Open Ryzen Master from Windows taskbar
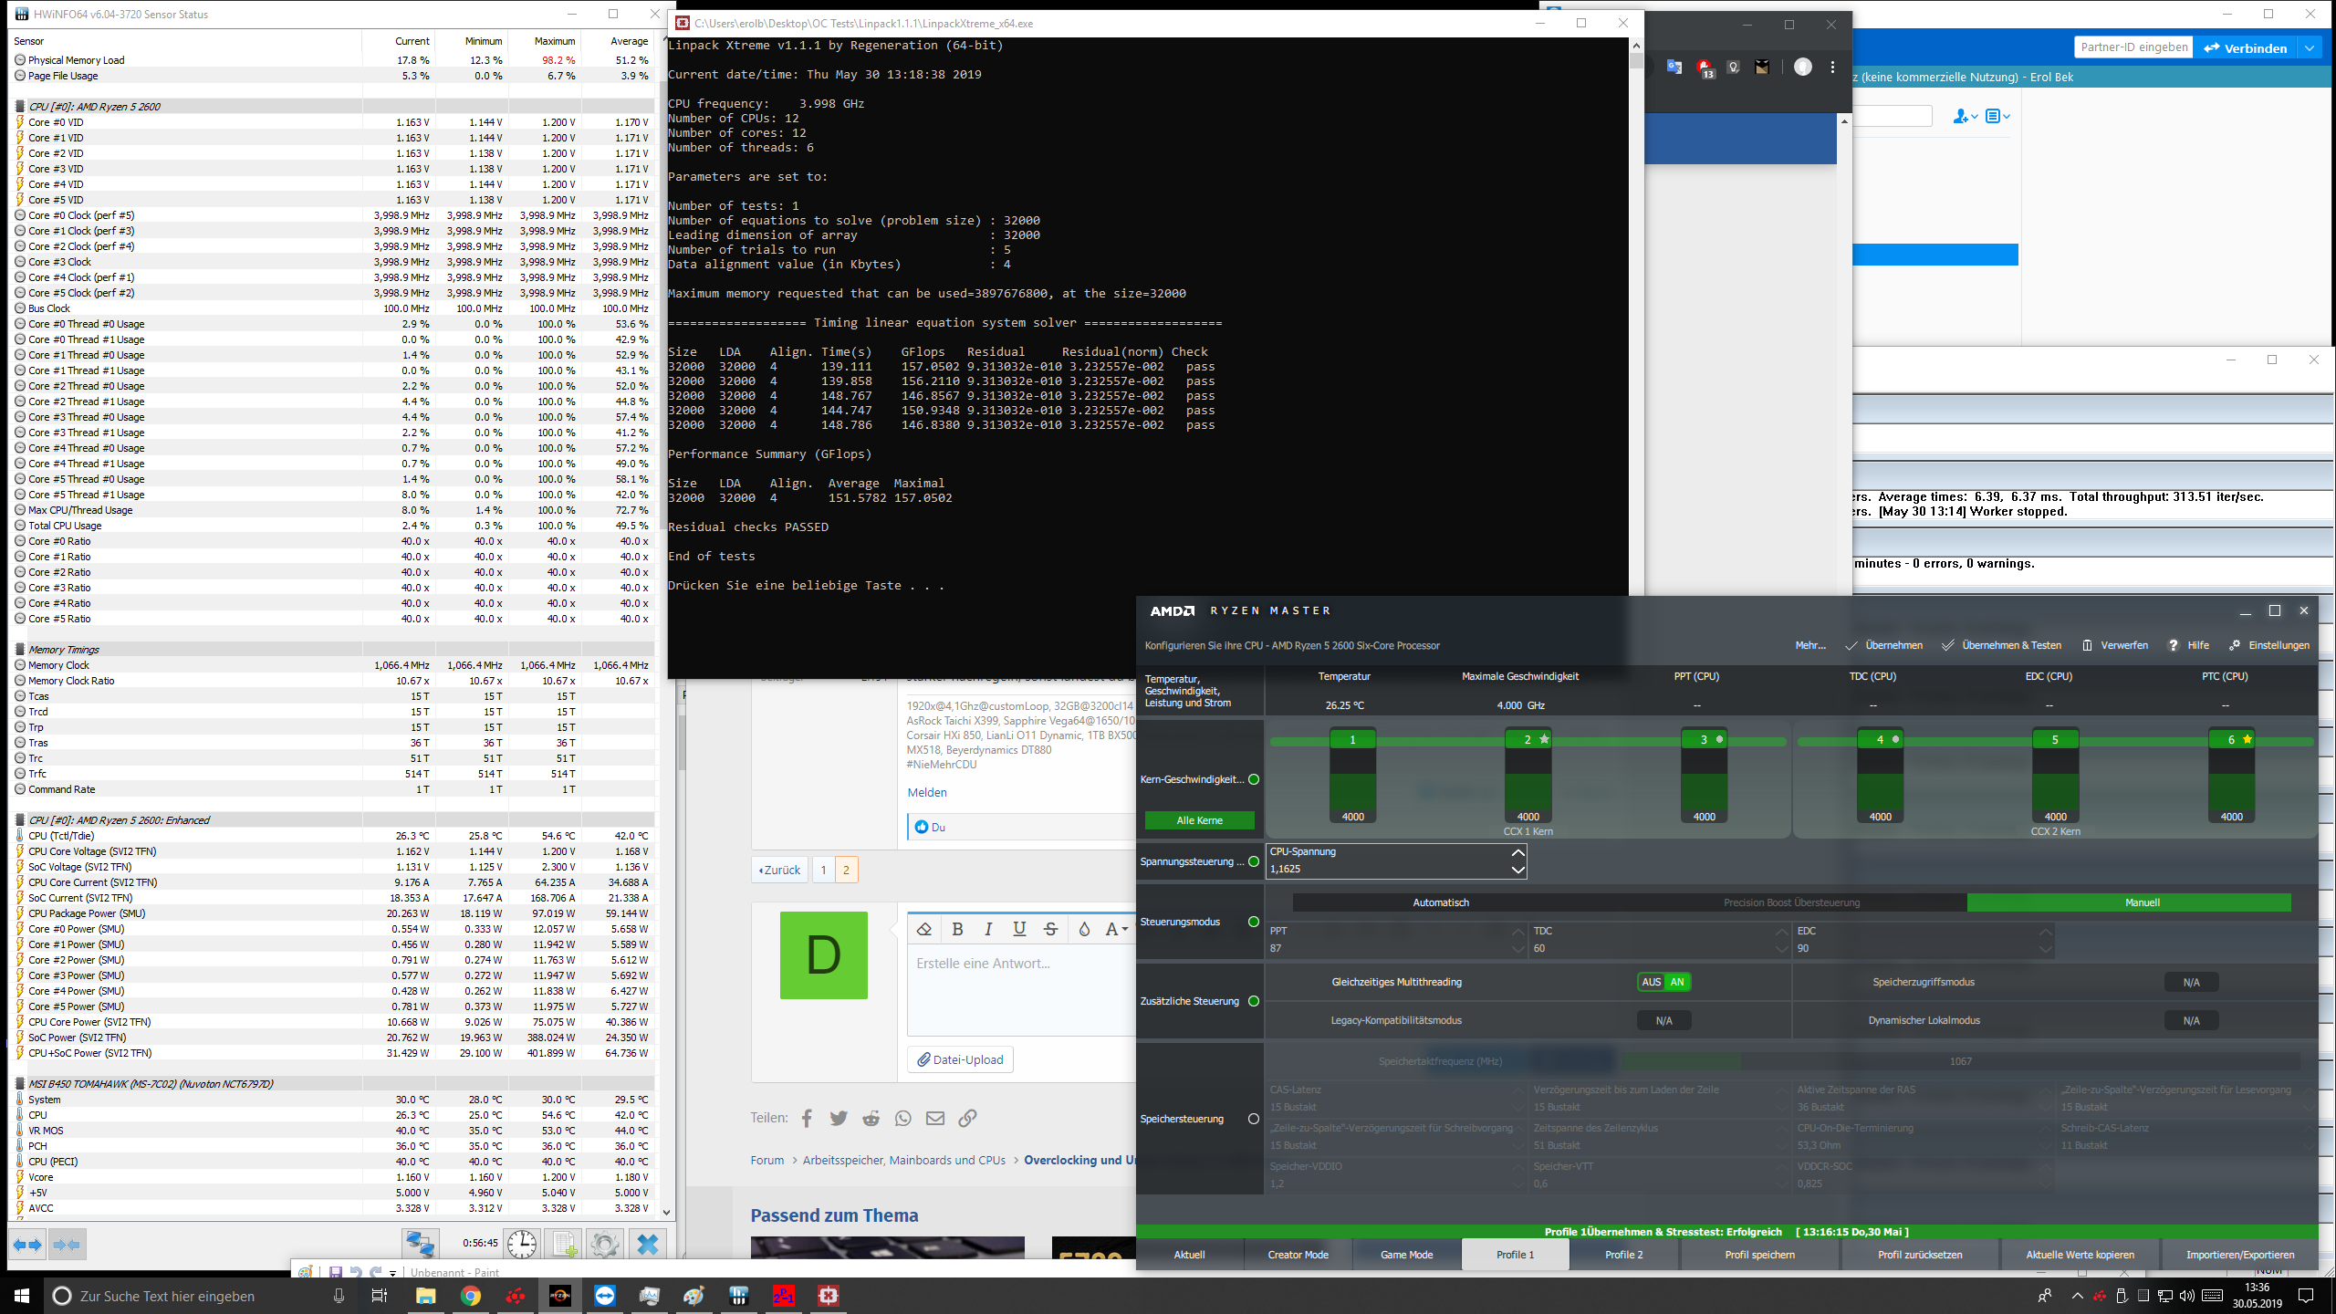Image resolution: width=2336 pixels, height=1314 pixels. [560, 1296]
